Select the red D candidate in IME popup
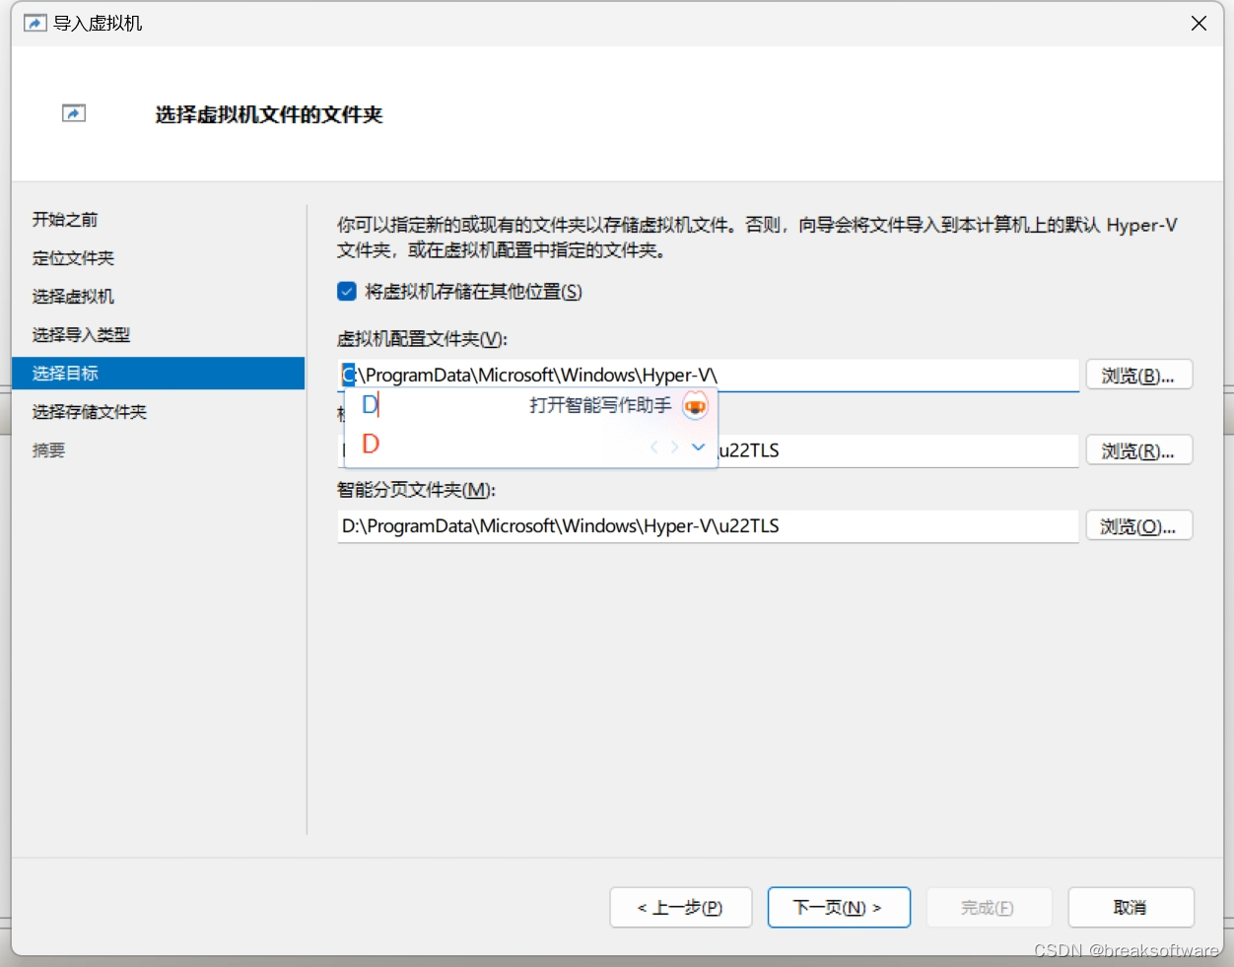 [x=371, y=445]
